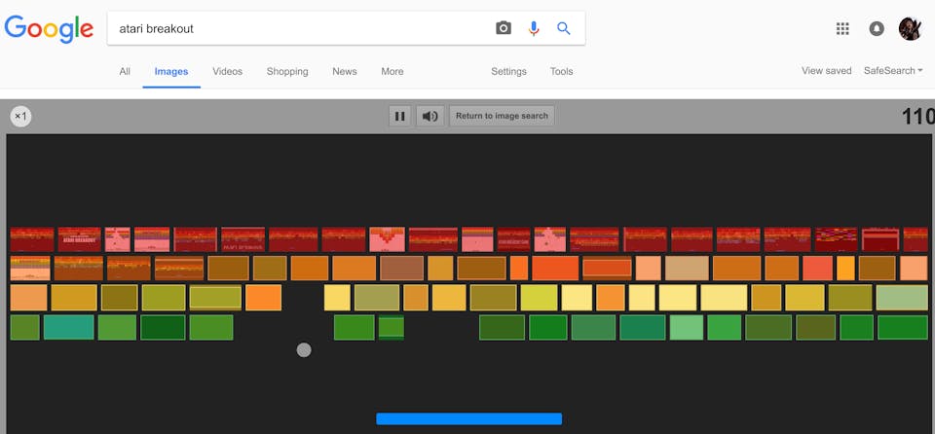Open search by image camera icon
Image resolution: width=935 pixels, height=434 pixels.
point(504,28)
